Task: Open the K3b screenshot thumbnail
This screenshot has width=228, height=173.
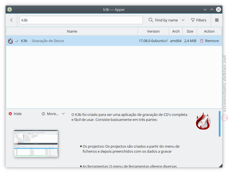Action: 36,143
